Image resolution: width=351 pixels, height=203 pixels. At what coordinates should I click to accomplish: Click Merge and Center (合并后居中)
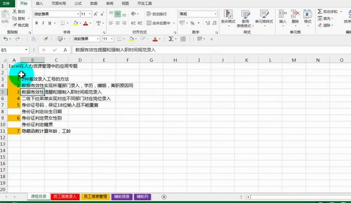pyautogui.click(x=159, y=23)
